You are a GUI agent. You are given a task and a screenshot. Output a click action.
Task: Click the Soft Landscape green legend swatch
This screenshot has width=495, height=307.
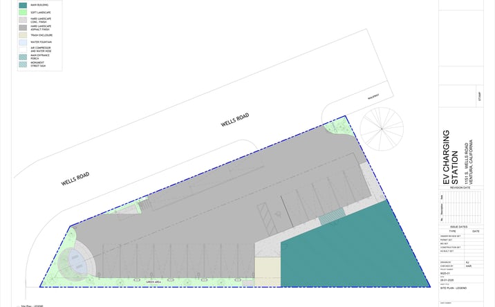(x=23, y=12)
